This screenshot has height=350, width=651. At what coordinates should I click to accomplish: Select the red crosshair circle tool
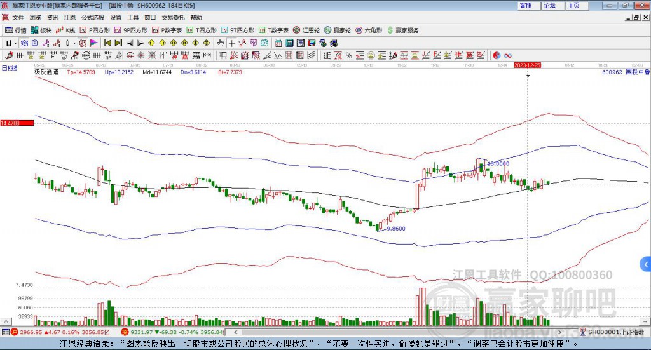coord(130,55)
